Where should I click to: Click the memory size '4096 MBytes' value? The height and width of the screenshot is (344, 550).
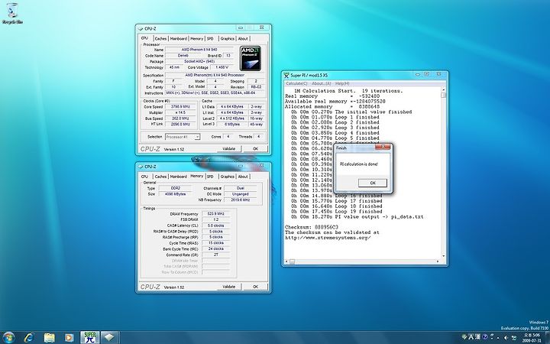176,194
